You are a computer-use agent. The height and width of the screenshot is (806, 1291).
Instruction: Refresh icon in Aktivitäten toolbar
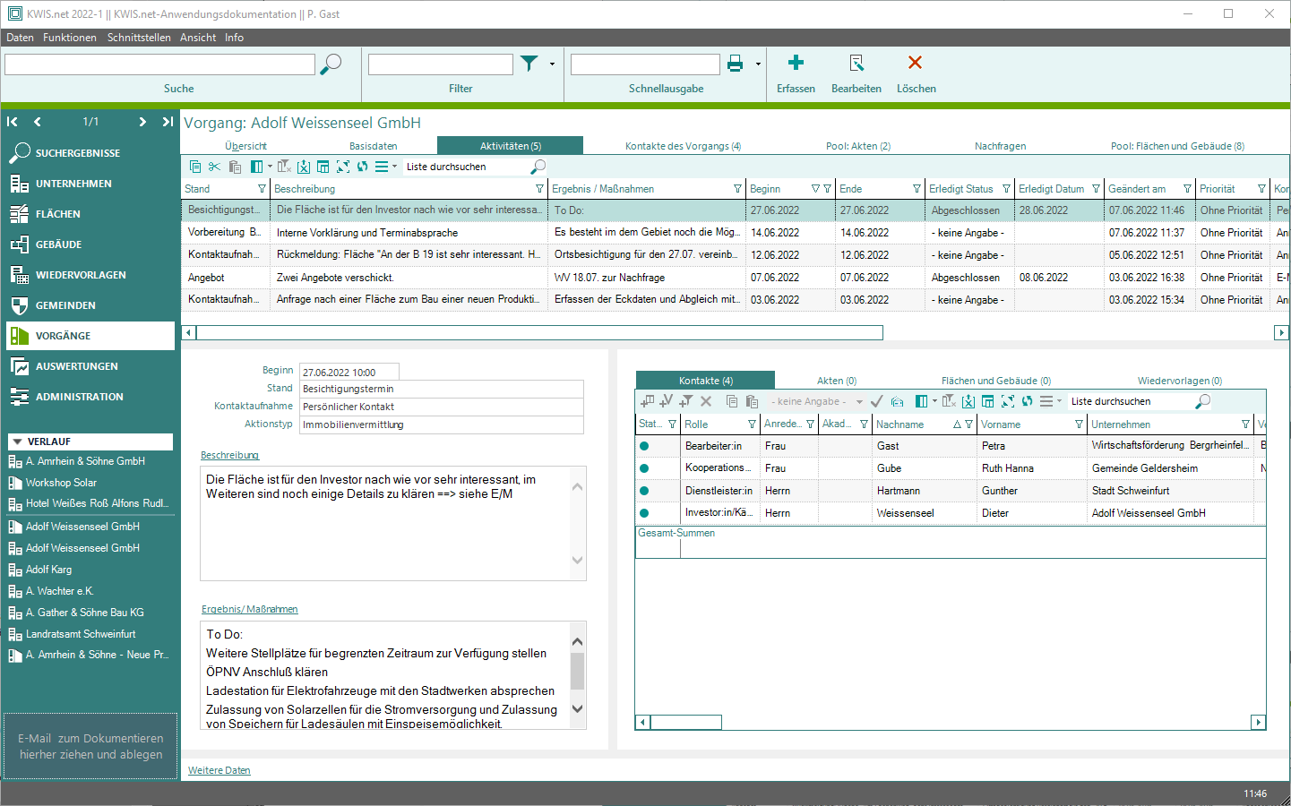(363, 167)
